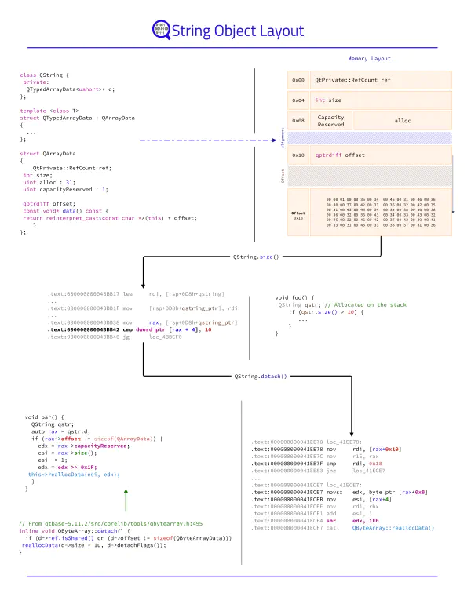Select the 'QtPrivate::RefCount ref' memory cell
Viewport: 471px width, 597px height.
point(352,80)
